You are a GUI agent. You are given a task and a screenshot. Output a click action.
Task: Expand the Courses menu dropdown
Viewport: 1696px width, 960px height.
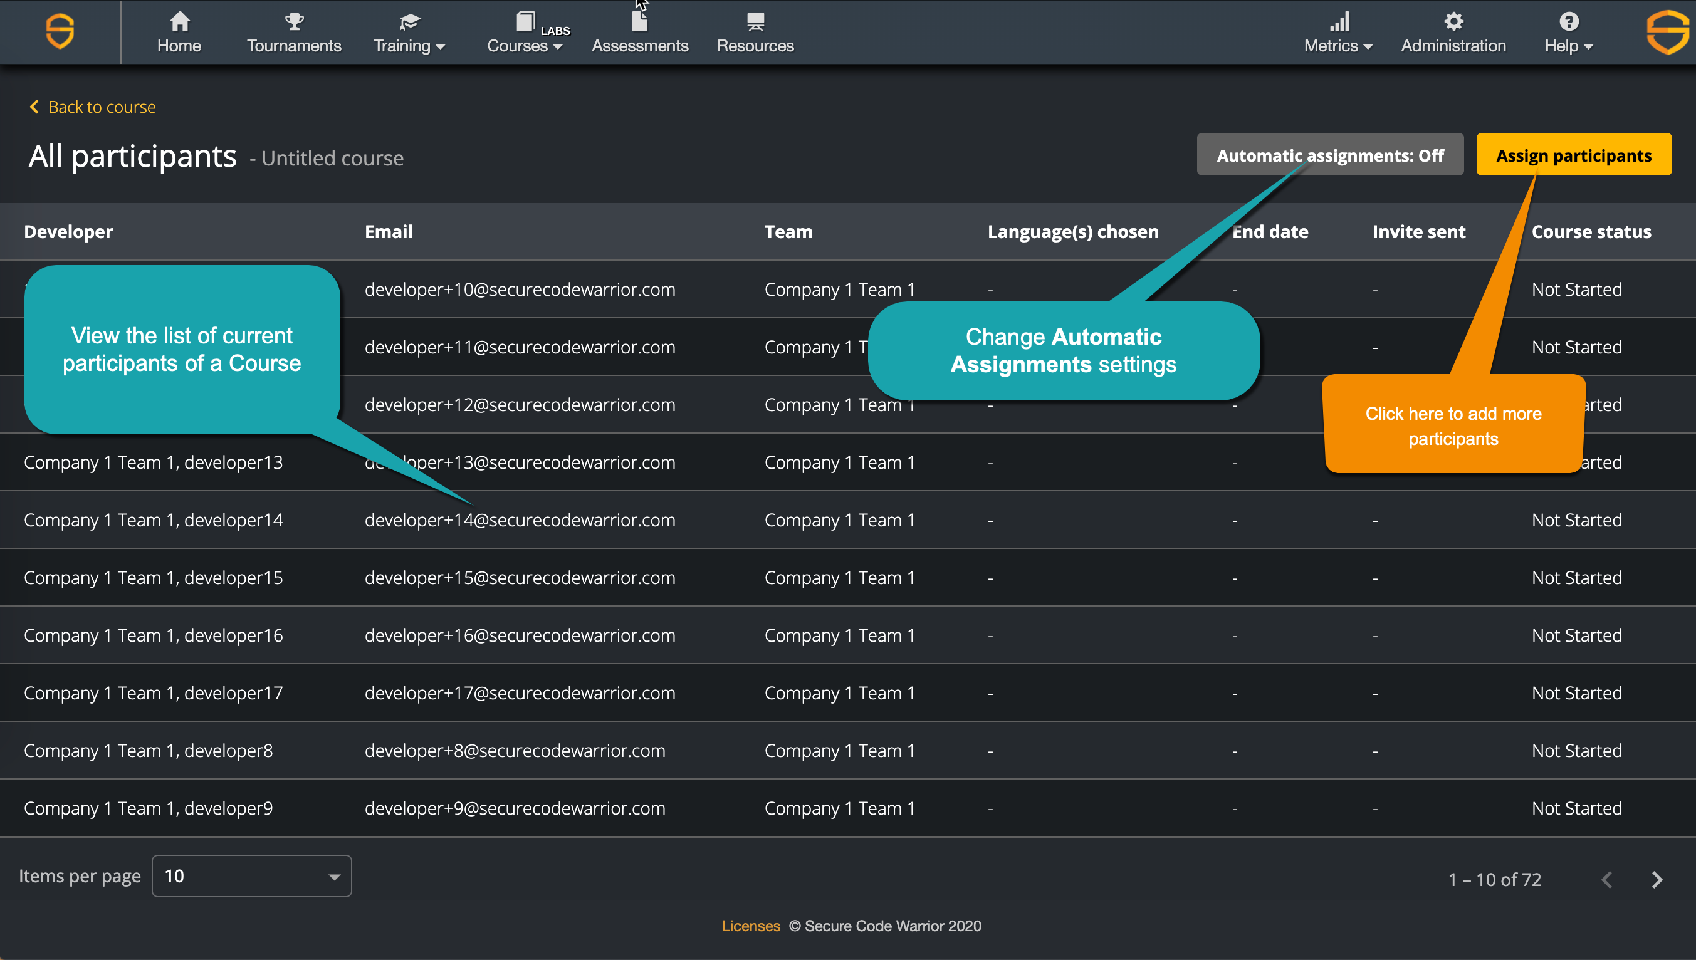tap(558, 47)
